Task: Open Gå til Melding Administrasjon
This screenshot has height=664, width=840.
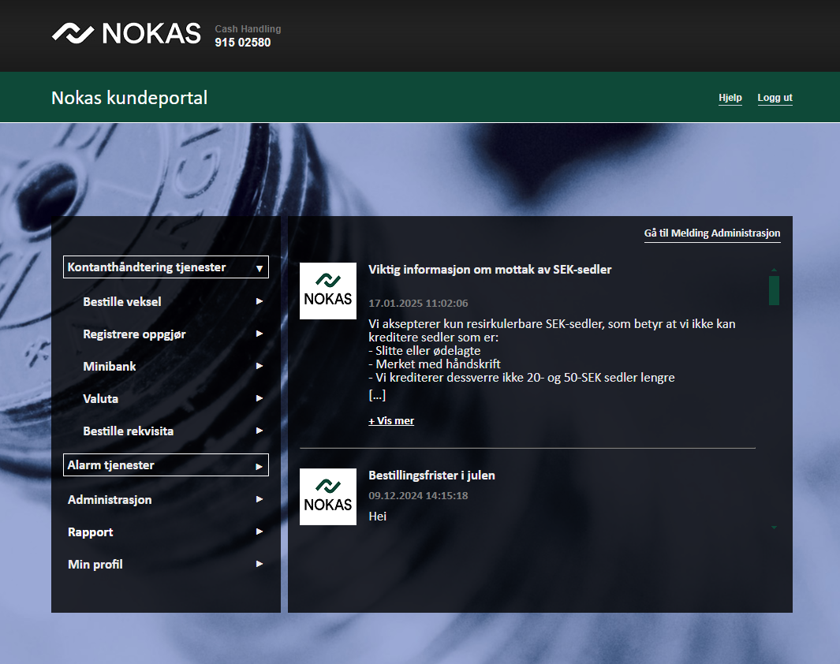Action: click(x=711, y=233)
